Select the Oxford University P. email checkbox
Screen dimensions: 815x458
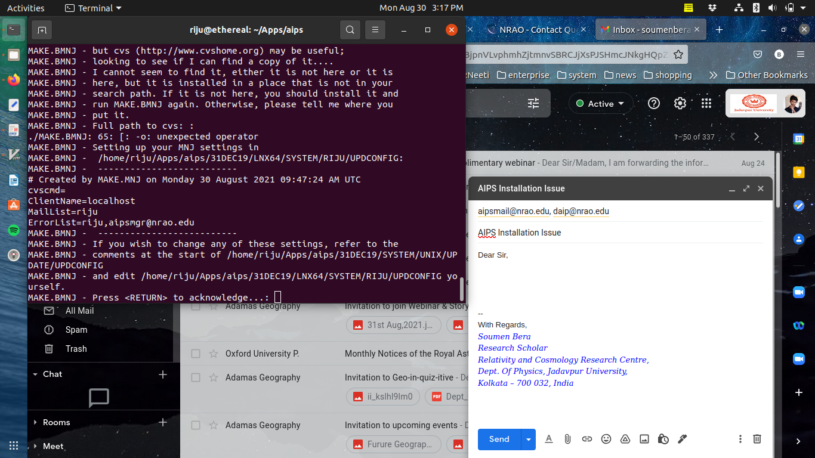click(x=196, y=354)
